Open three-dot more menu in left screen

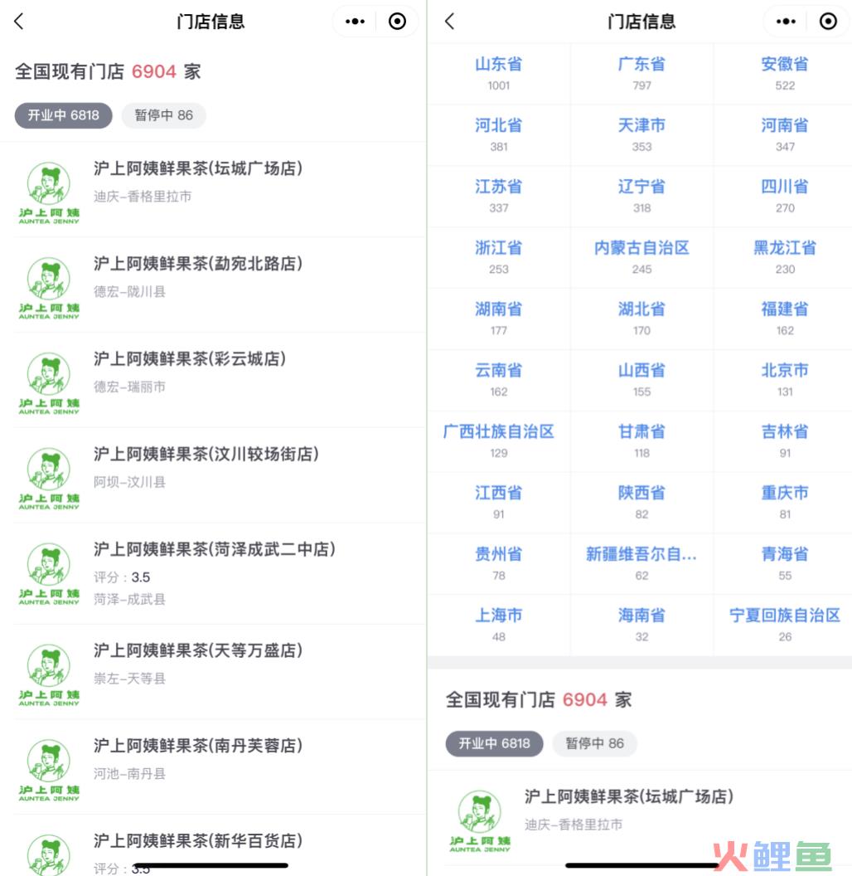(x=355, y=22)
